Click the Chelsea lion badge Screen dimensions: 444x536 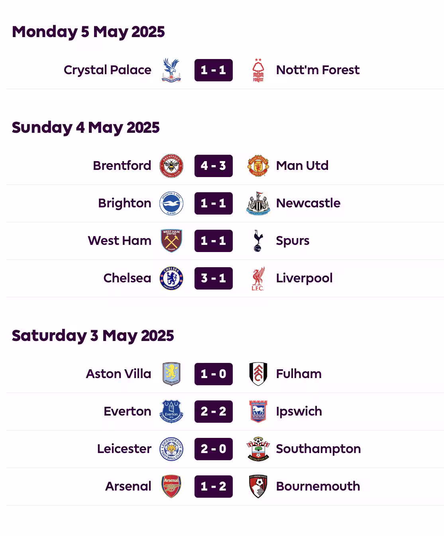(171, 278)
